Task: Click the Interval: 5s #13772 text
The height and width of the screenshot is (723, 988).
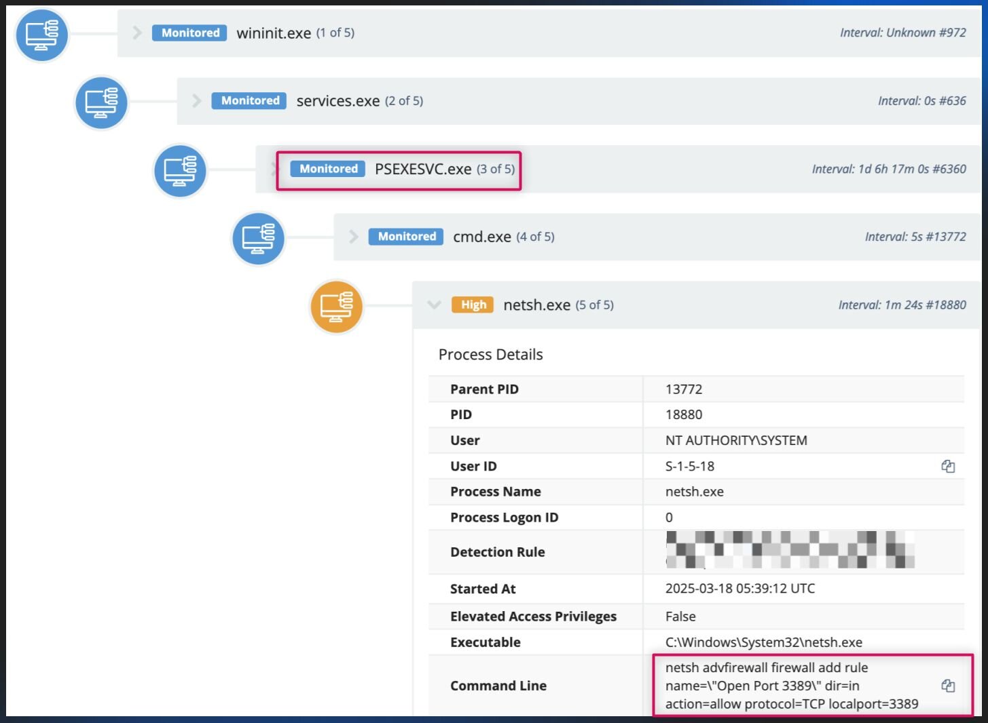Action: (915, 237)
